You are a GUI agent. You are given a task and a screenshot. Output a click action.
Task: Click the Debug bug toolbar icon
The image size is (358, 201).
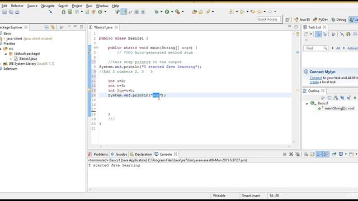(157, 12)
